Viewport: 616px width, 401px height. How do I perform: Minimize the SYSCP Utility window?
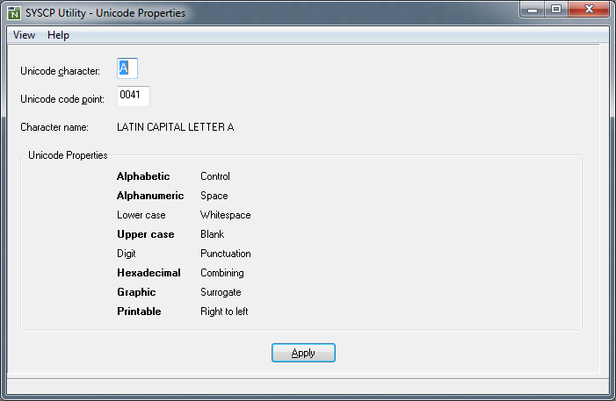pyautogui.click(x=533, y=10)
